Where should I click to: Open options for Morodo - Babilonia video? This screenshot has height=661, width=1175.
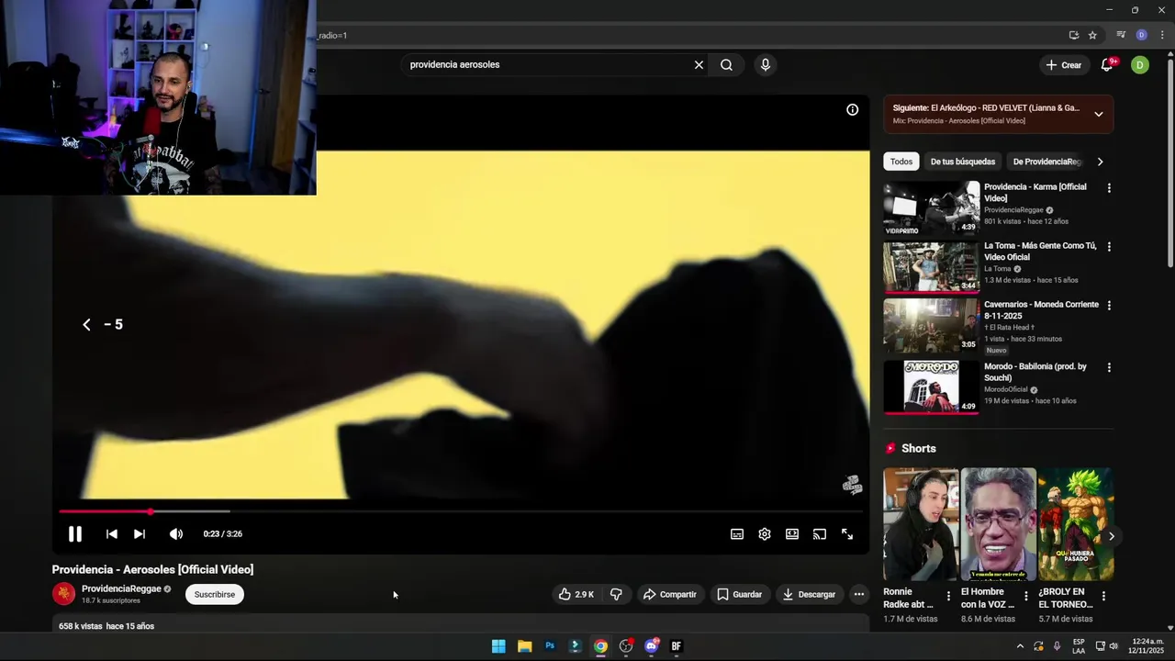coord(1109,367)
